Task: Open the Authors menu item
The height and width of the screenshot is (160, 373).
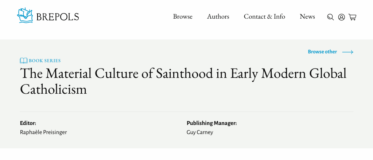Action: coord(218,17)
